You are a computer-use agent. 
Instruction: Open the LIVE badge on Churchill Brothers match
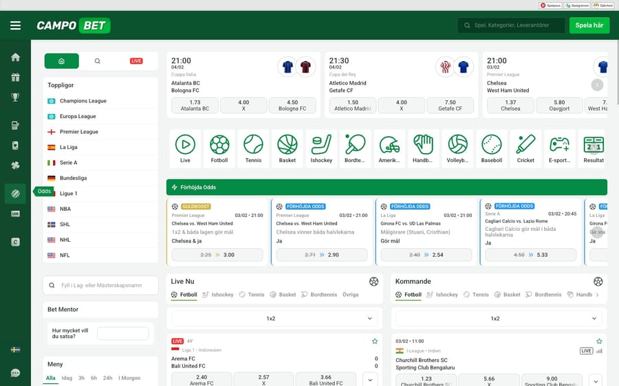click(586, 351)
